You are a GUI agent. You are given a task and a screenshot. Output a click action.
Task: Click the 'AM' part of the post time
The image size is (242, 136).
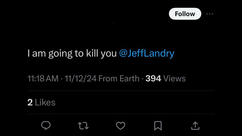click(x=52, y=78)
